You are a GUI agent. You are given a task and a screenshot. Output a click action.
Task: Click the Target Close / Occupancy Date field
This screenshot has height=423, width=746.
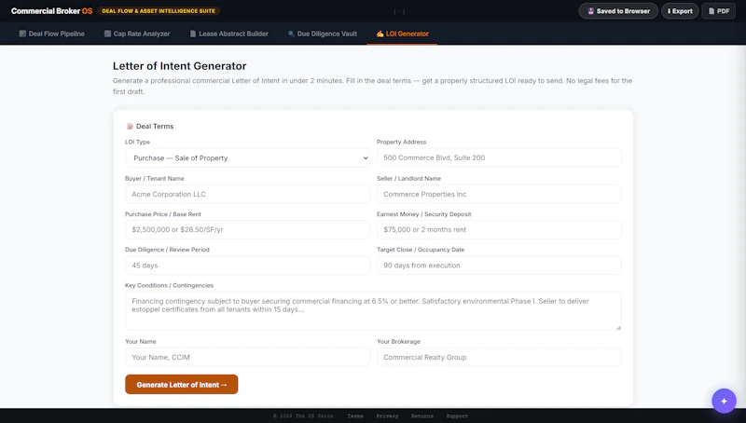point(499,266)
